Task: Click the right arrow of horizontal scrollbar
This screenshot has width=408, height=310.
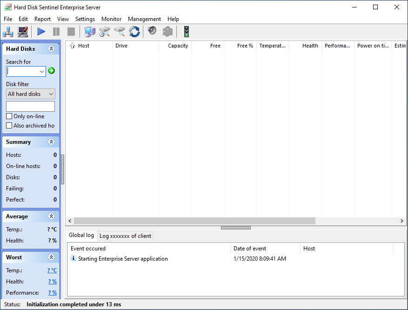Action: pos(402,221)
